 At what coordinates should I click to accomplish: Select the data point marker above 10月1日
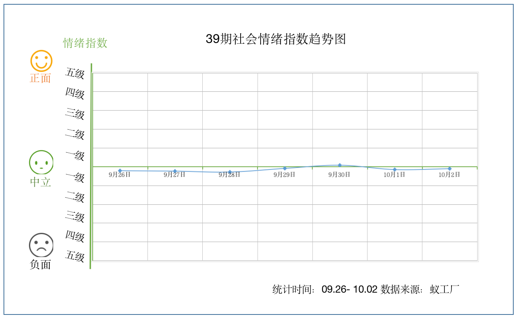395,170
